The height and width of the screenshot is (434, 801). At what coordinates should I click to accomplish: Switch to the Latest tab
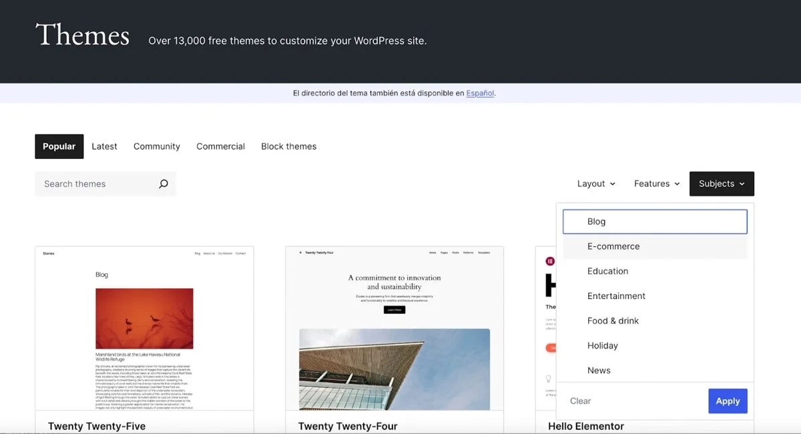(x=104, y=146)
